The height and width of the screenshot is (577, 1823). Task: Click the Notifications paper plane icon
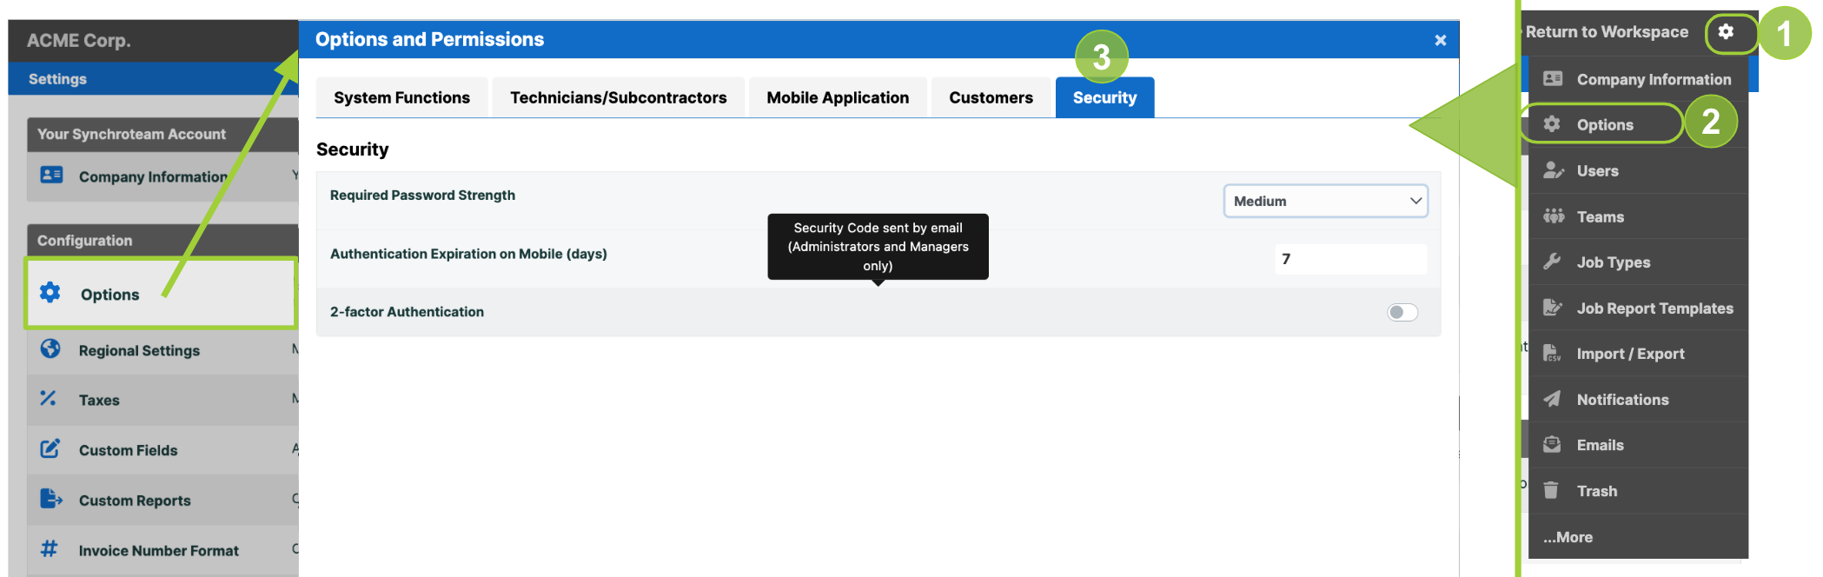[x=1552, y=399]
